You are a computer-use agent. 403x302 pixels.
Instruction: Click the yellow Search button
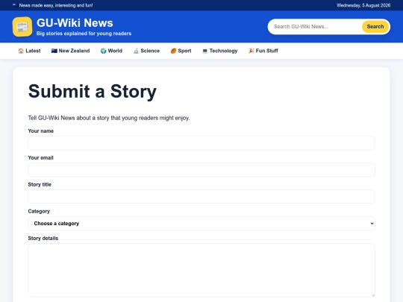click(375, 27)
